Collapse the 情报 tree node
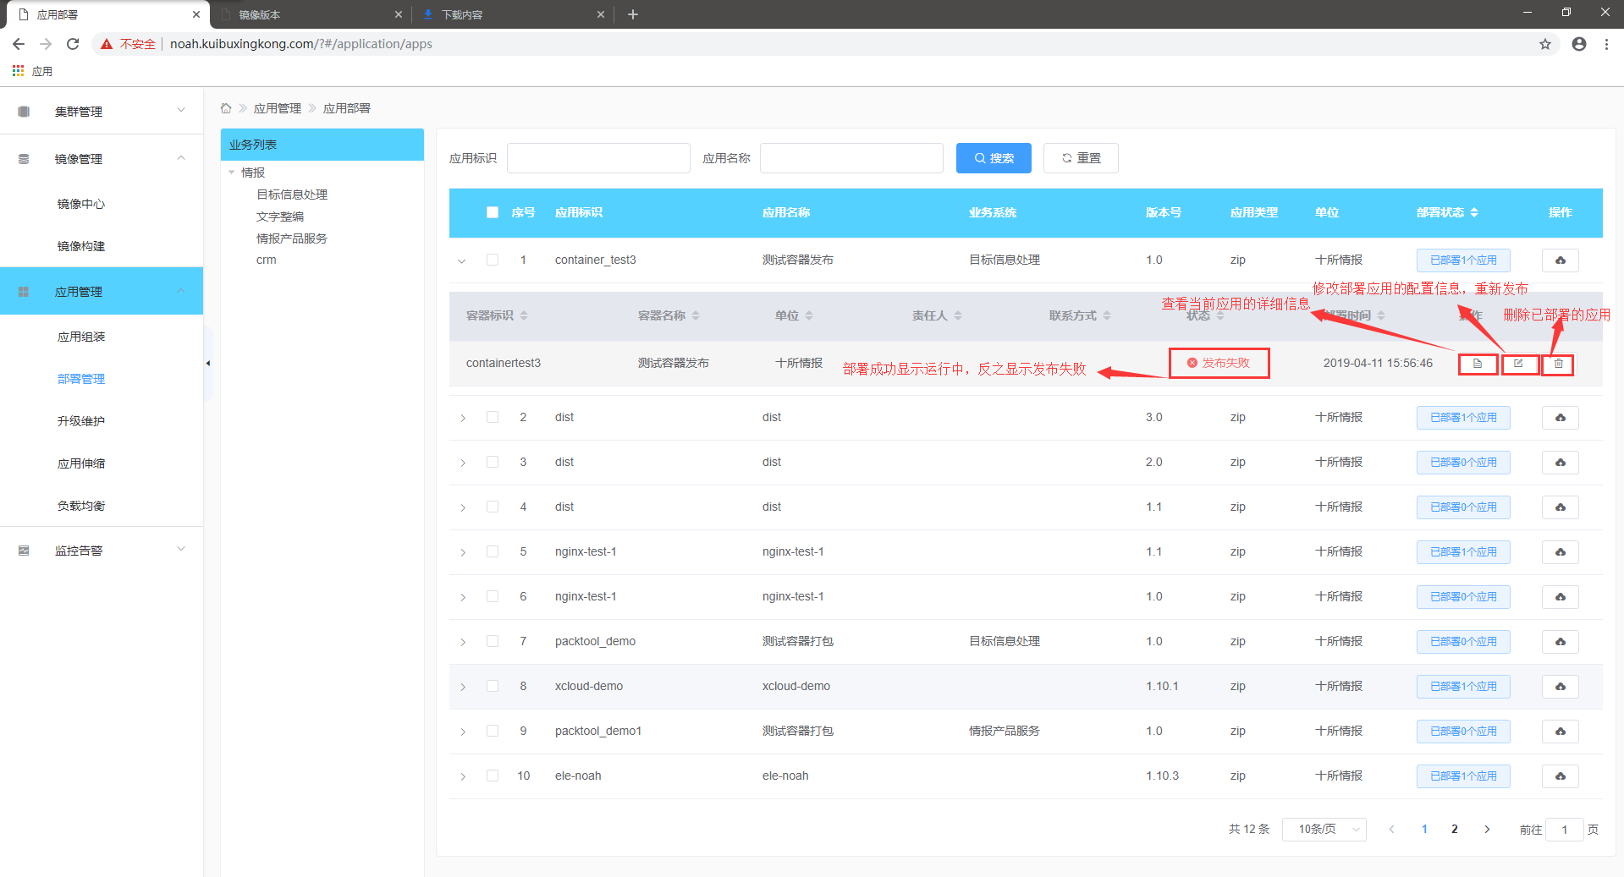Image resolution: width=1624 pixels, height=877 pixels. pos(232,173)
